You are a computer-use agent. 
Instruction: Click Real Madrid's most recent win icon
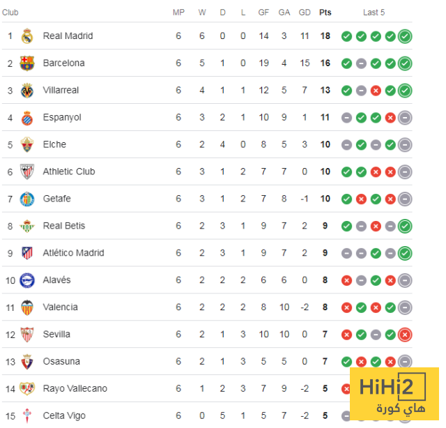pos(405,36)
